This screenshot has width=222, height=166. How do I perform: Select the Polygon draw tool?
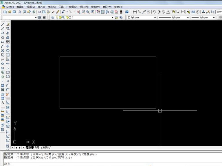pos(3,38)
